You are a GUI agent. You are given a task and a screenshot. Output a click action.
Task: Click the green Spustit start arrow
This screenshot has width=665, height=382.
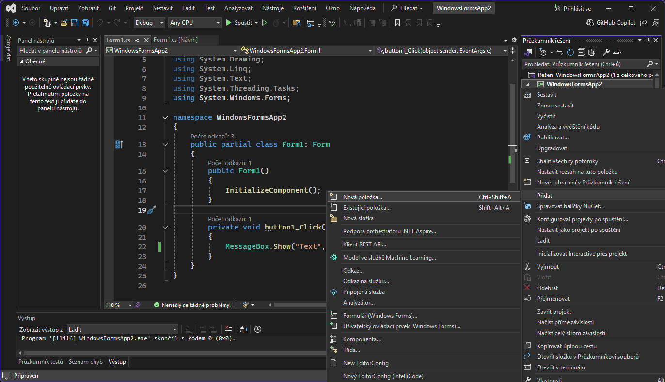pyautogui.click(x=229, y=23)
